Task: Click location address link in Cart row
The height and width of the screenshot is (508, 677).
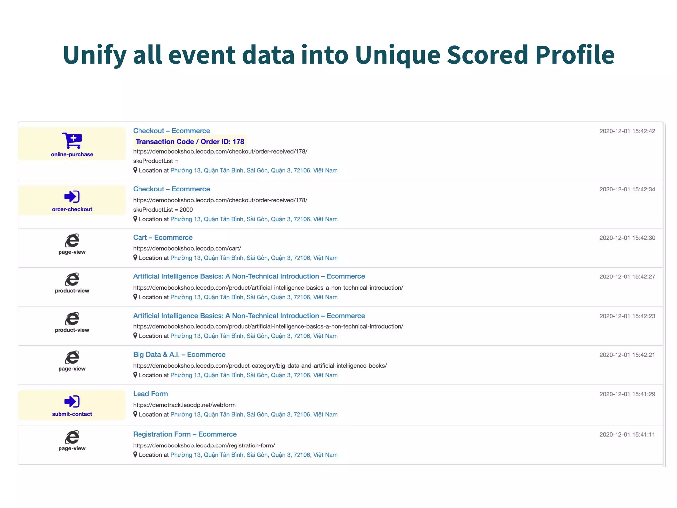Action: (254, 258)
